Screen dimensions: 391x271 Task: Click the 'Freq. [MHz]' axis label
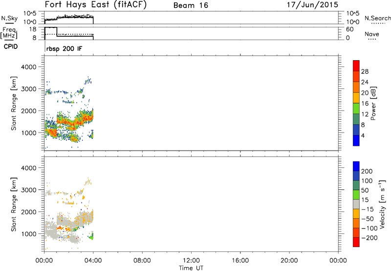tap(9, 34)
